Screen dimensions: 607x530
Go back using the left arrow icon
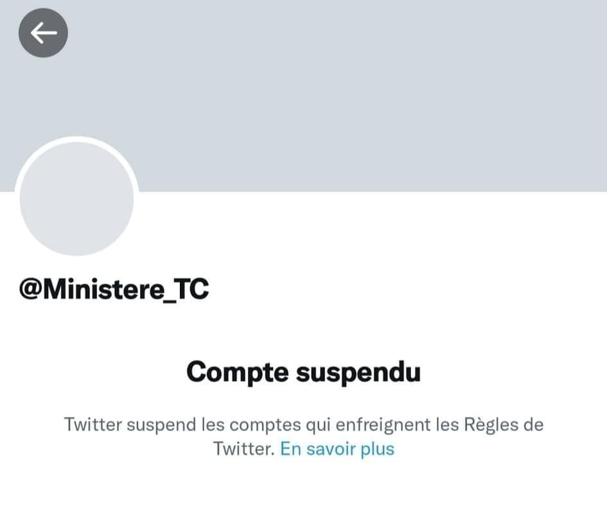click(x=43, y=33)
